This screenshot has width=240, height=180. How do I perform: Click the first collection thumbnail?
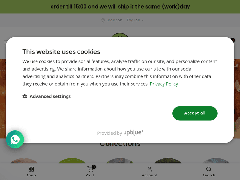[24, 160]
